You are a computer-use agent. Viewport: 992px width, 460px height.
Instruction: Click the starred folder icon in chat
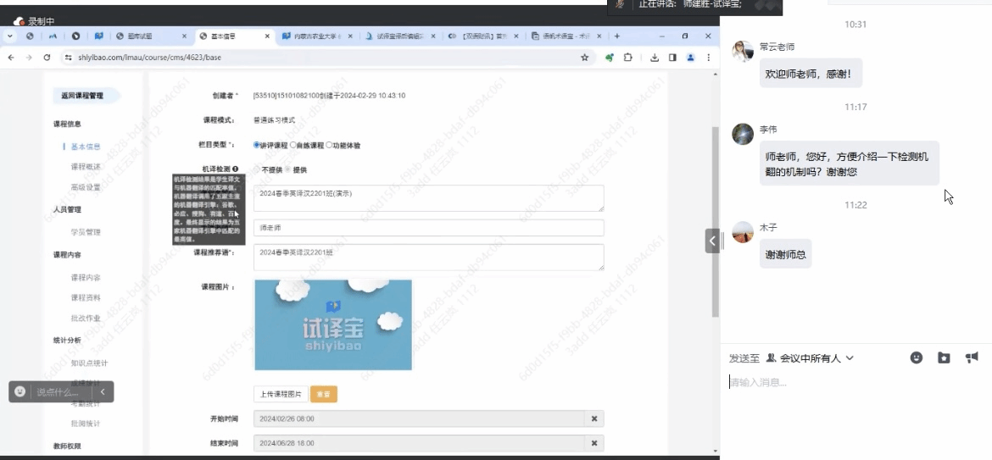944,357
